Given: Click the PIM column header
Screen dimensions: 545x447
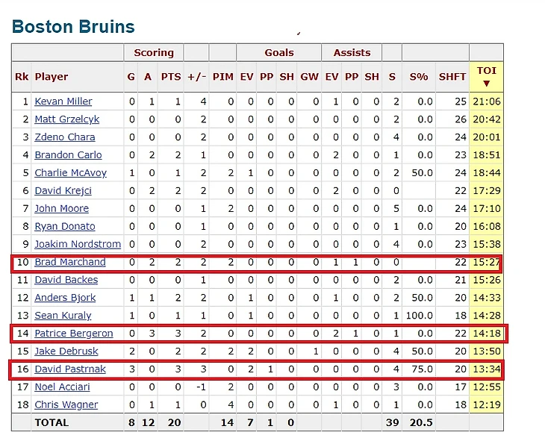Looking at the screenshot, I should (222, 76).
